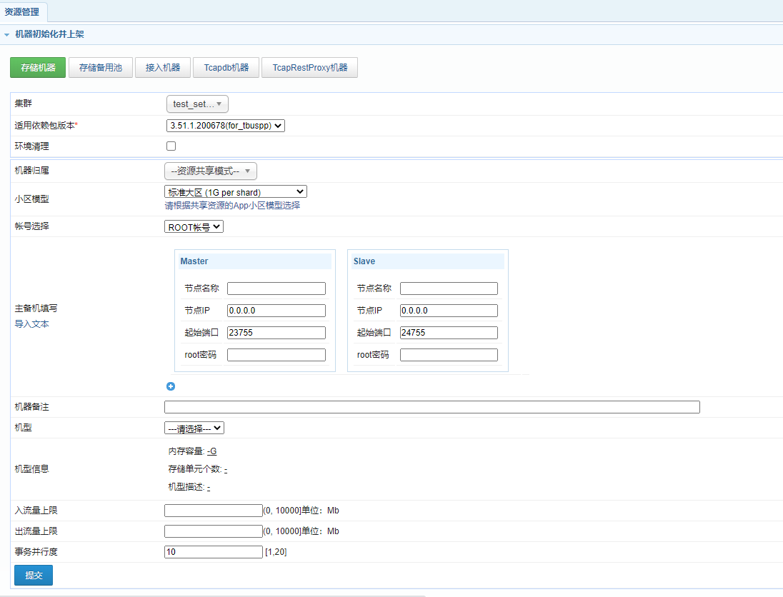Open the 小区模型 标准大区 dropdown
This screenshot has height=597, width=783.
(236, 192)
